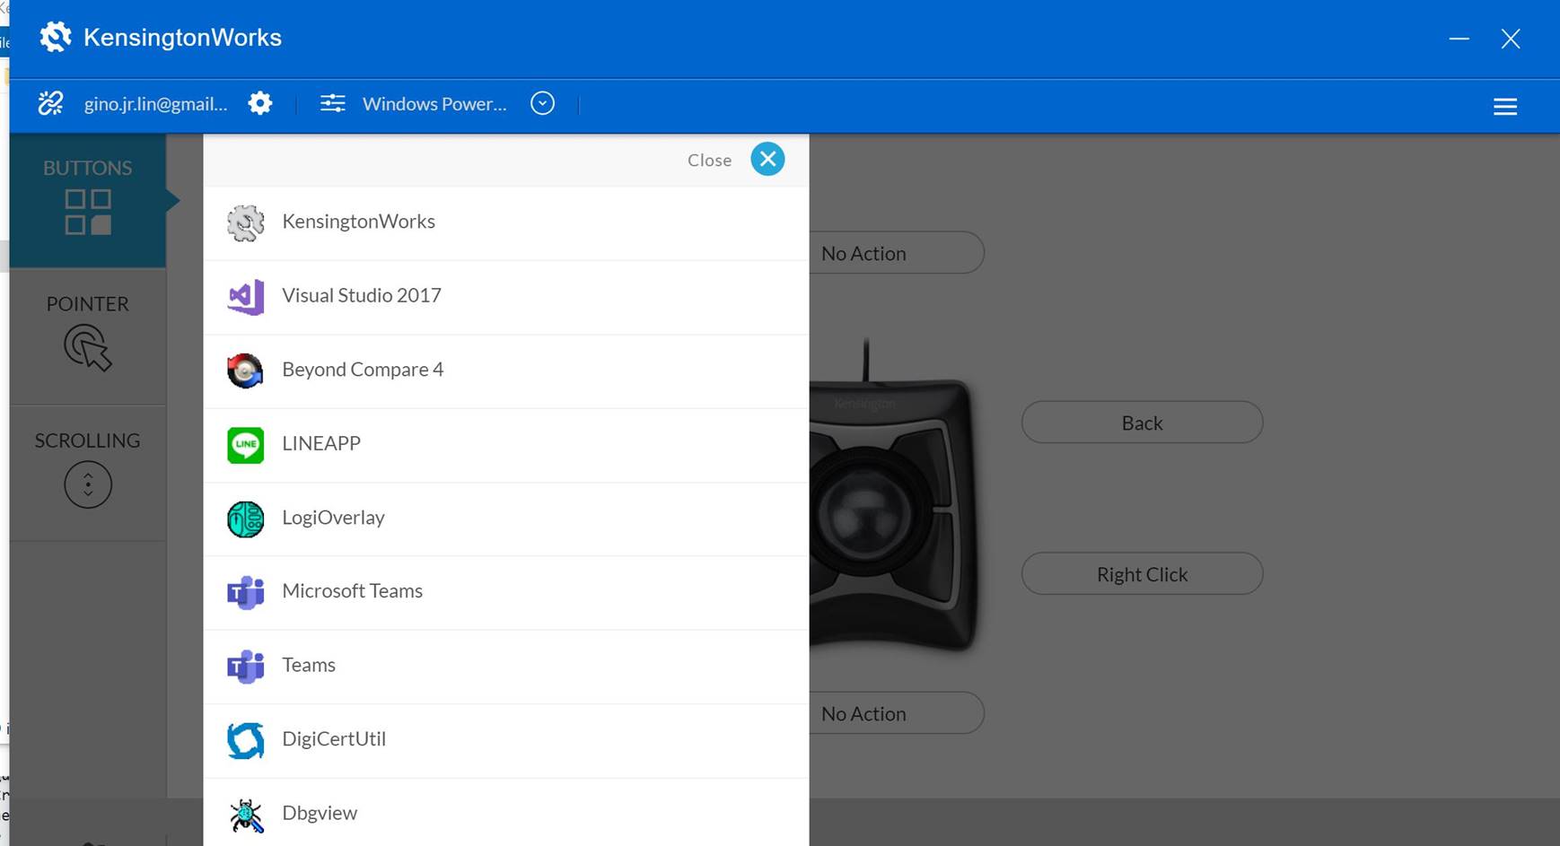This screenshot has height=846, width=1560.
Task: Switch to the BUTTONS tab
Action: click(88, 201)
